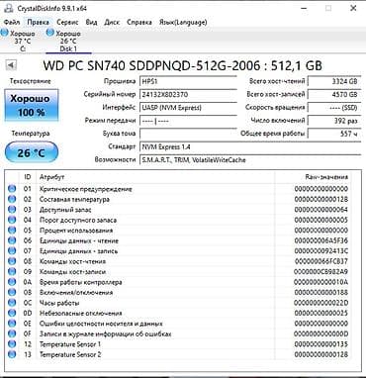Click status orb of Temperature Sensor 1
Viewport: 366px width, 378px height.
(12, 344)
